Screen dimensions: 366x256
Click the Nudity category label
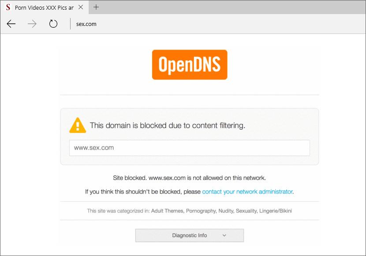coord(226,211)
